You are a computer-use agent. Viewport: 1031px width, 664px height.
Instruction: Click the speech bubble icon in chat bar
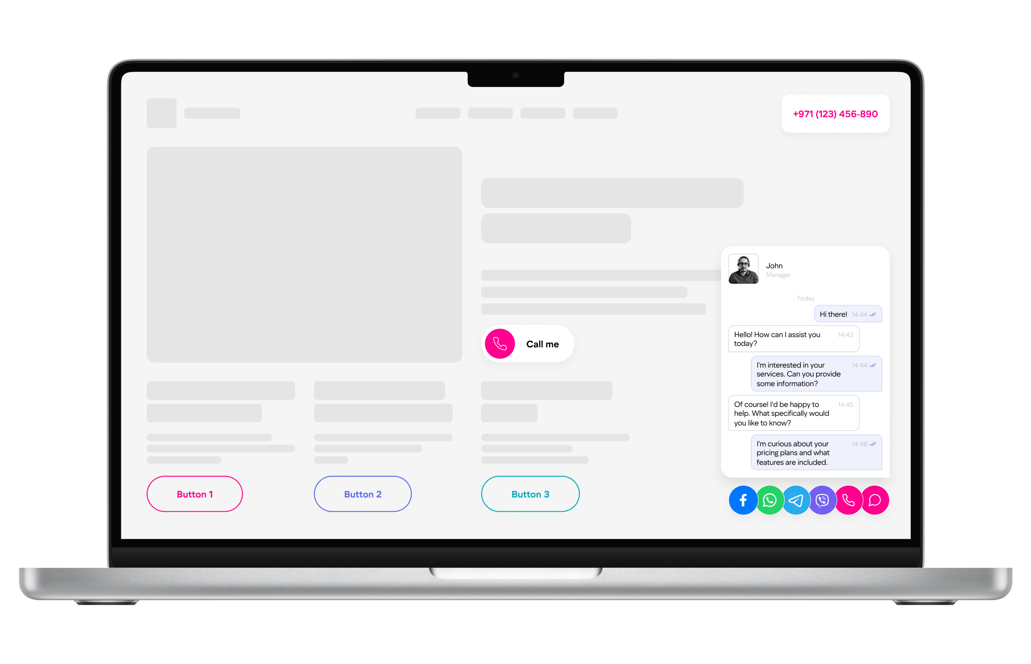point(874,500)
